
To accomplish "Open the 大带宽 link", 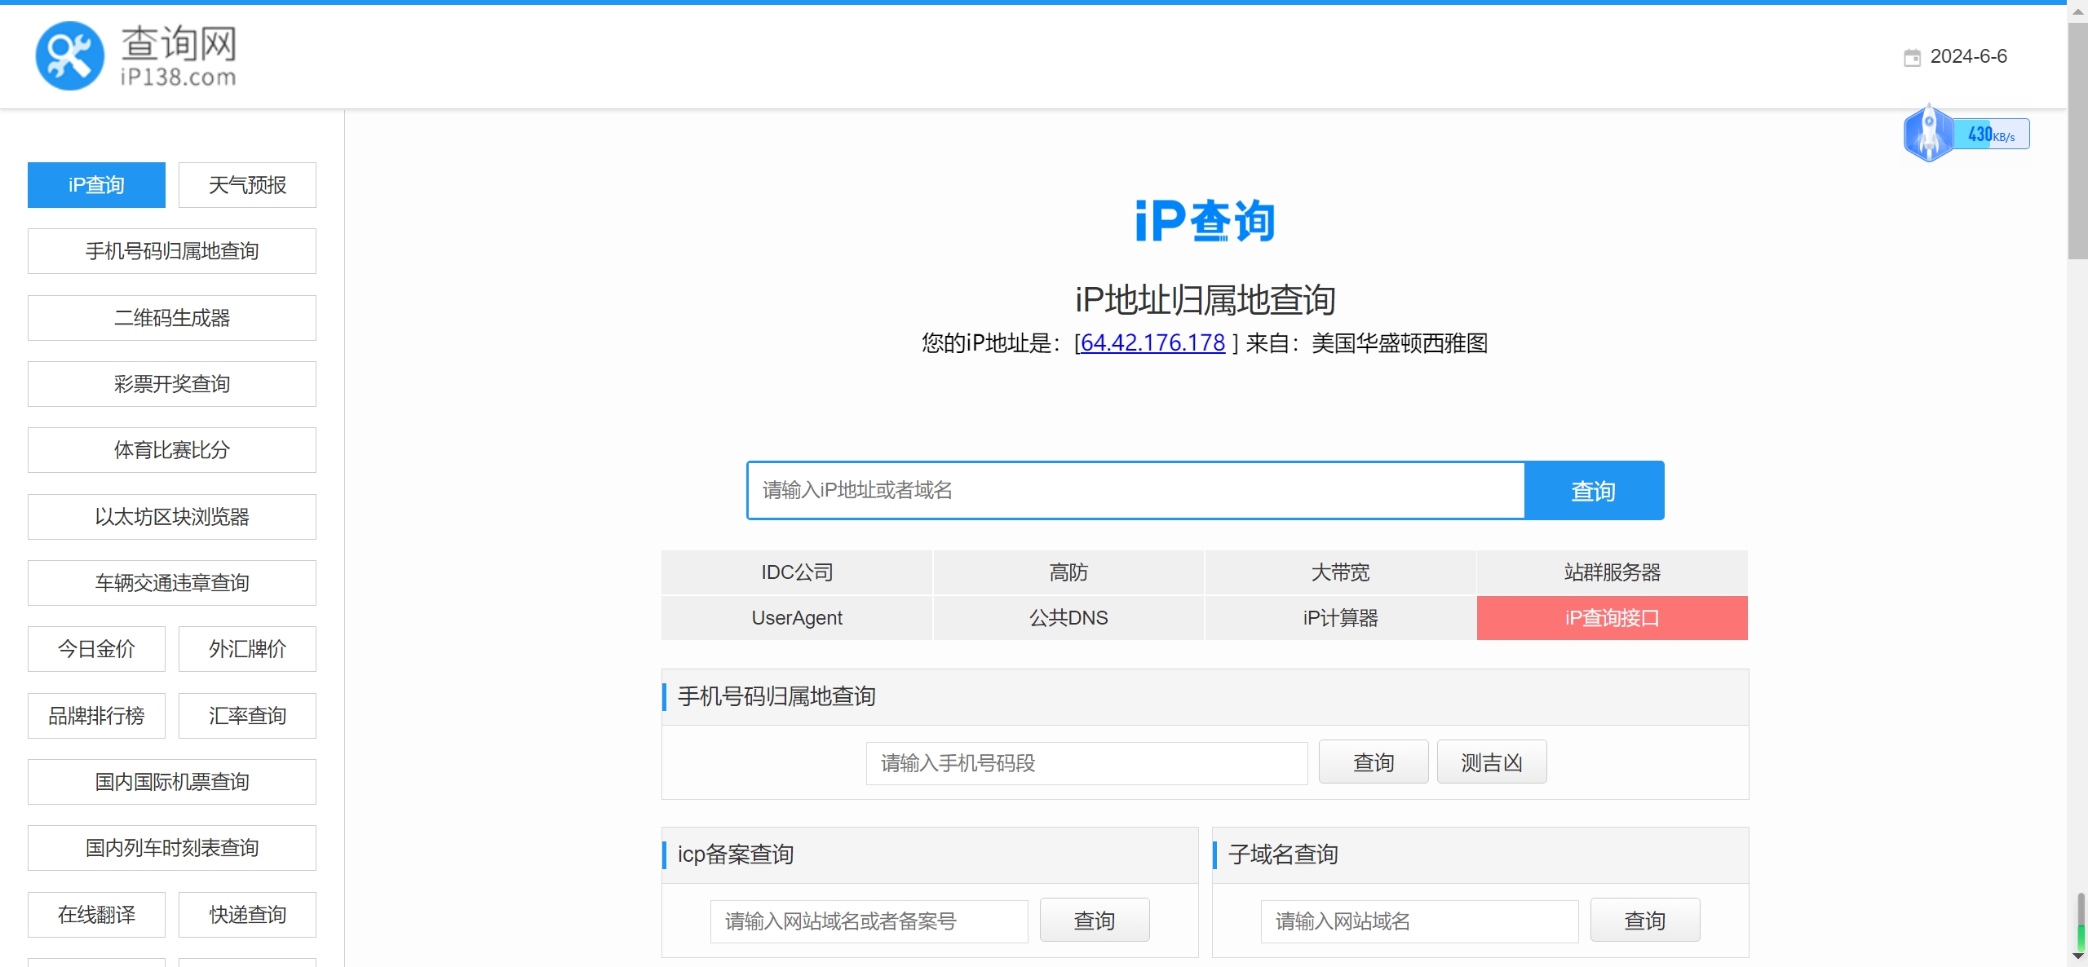I will click(1340, 572).
